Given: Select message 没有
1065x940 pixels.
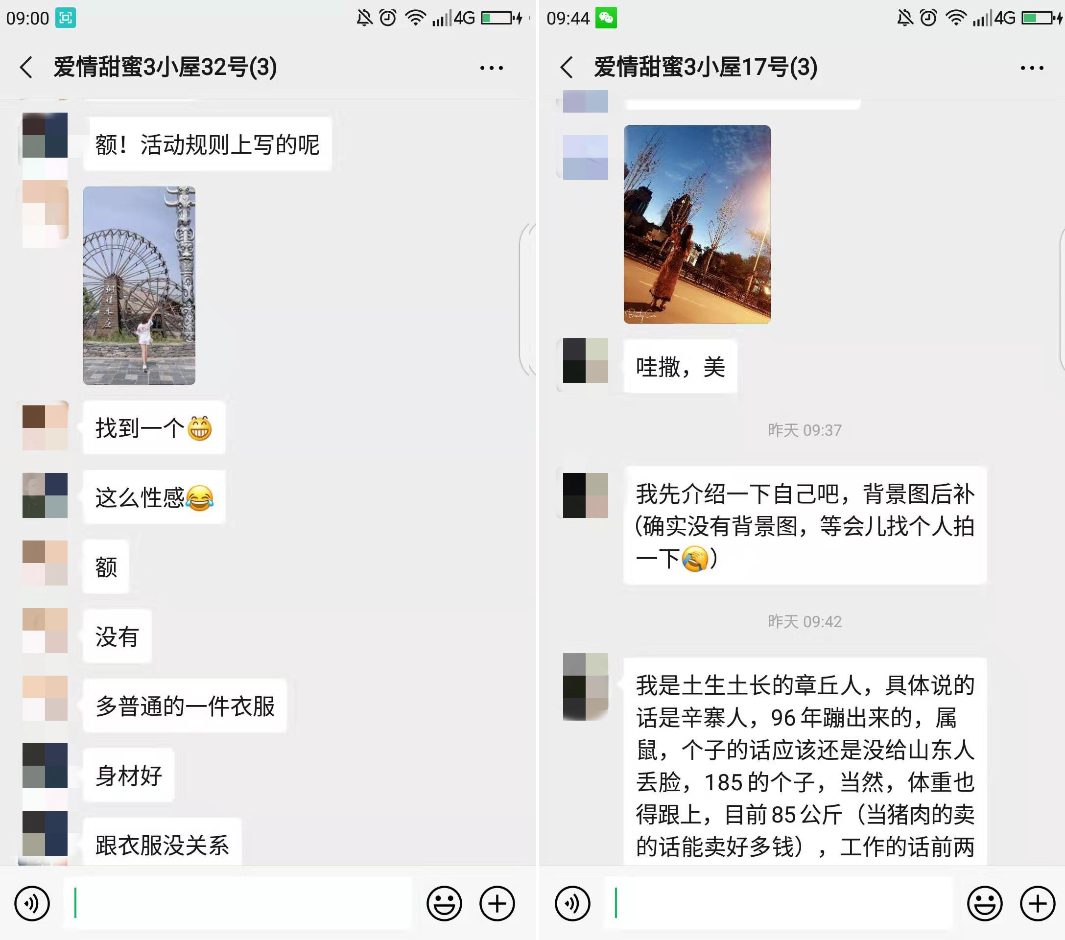Looking at the screenshot, I should [117, 636].
